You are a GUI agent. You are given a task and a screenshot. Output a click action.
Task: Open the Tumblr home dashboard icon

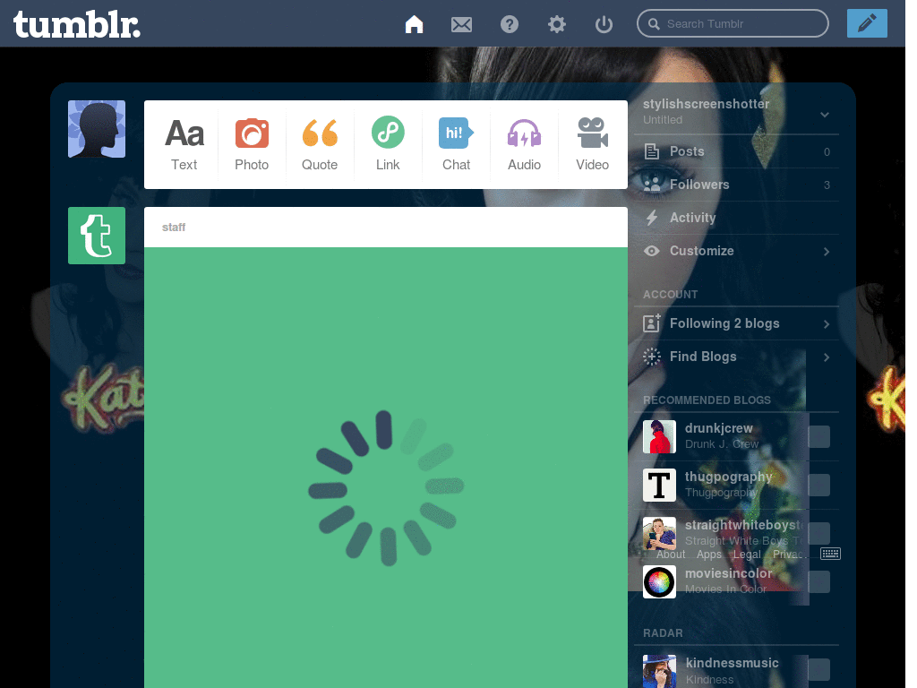[x=414, y=24]
